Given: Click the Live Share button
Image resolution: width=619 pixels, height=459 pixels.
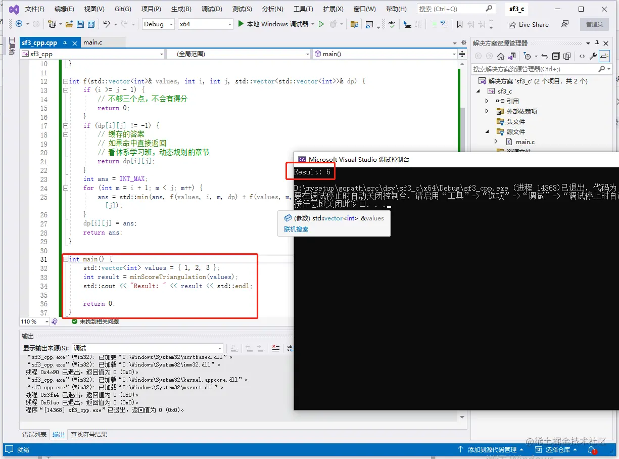Looking at the screenshot, I should pyautogui.click(x=529, y=24).
